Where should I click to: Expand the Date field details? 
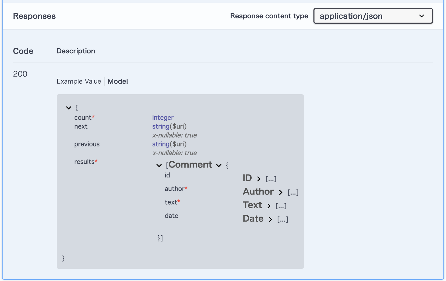pyautogui.click(x=270, y=219)
